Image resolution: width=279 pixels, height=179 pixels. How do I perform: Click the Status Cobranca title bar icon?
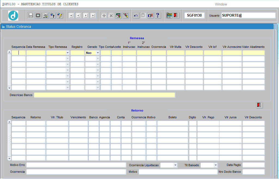(3, 27)
